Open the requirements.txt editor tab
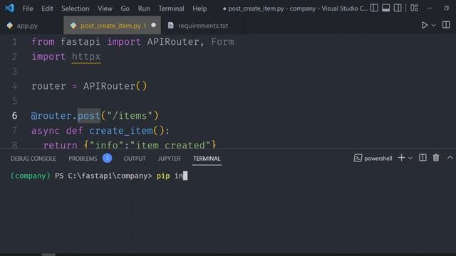The height and width of the screenshot is (256, 456). point(202,26)
